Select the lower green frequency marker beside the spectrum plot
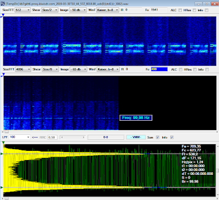Screen dimensions: 219x200 [x=2, y=187]
